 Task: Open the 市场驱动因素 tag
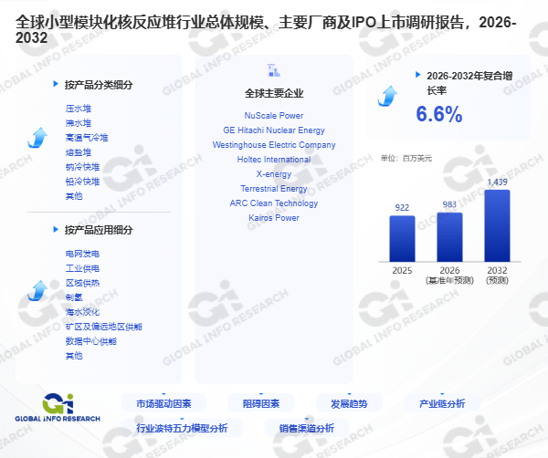tap(163, 403)
